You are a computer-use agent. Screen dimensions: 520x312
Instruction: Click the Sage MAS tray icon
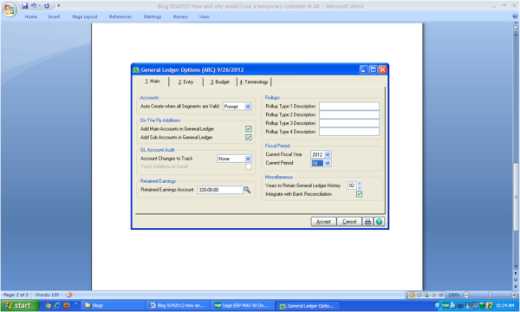tap(445, 305)
